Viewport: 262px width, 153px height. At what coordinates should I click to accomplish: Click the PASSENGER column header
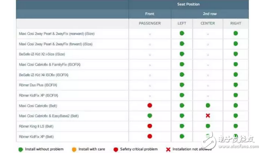pyautogui.click(x=150, y=23)
